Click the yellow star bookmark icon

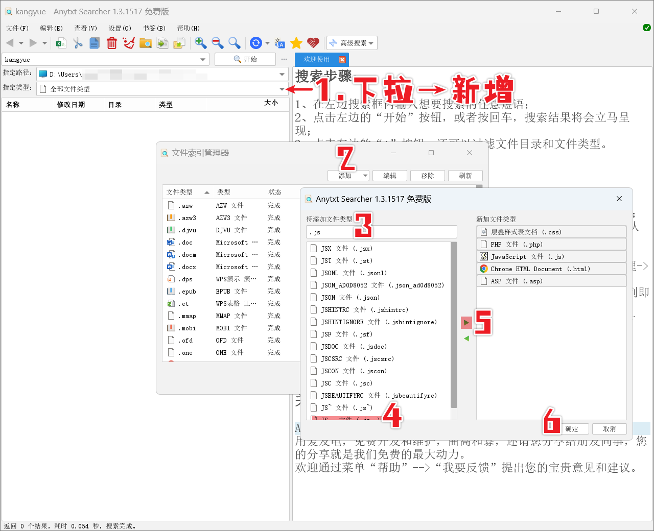(x=296, y=43)
